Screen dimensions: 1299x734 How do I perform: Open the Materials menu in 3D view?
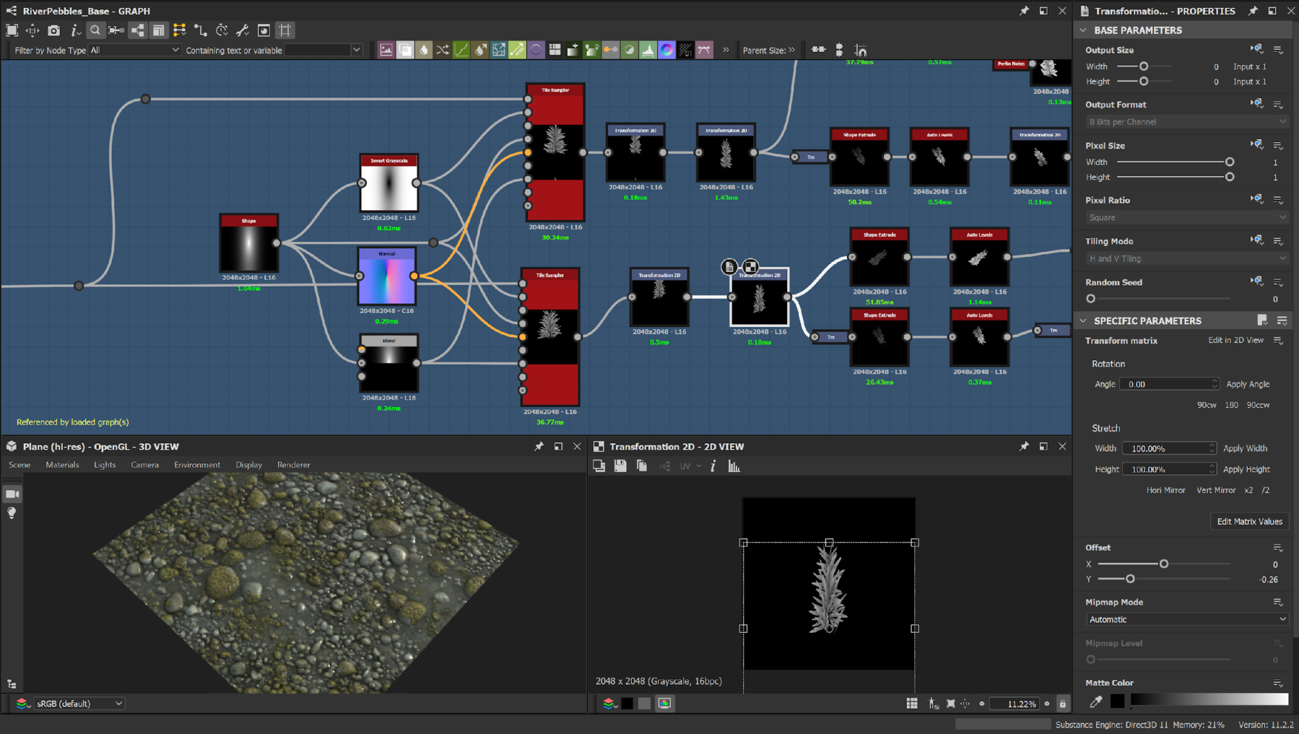pos(62,465)
